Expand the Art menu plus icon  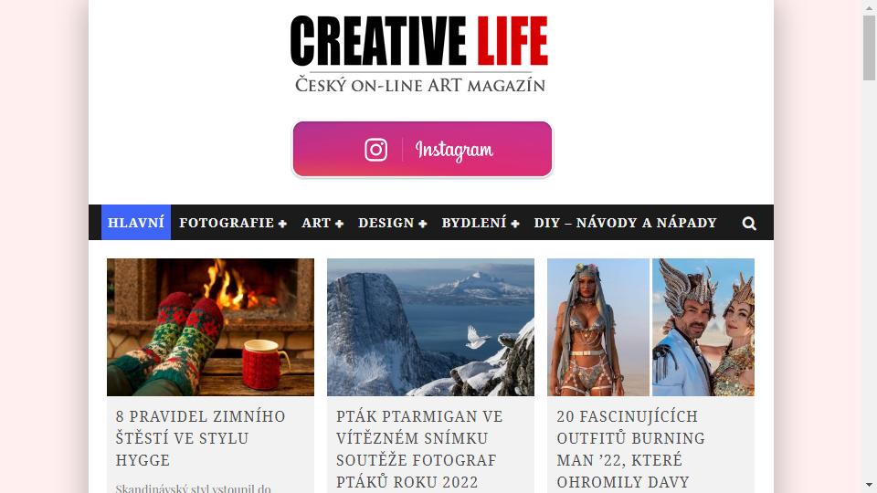(339, 224)
